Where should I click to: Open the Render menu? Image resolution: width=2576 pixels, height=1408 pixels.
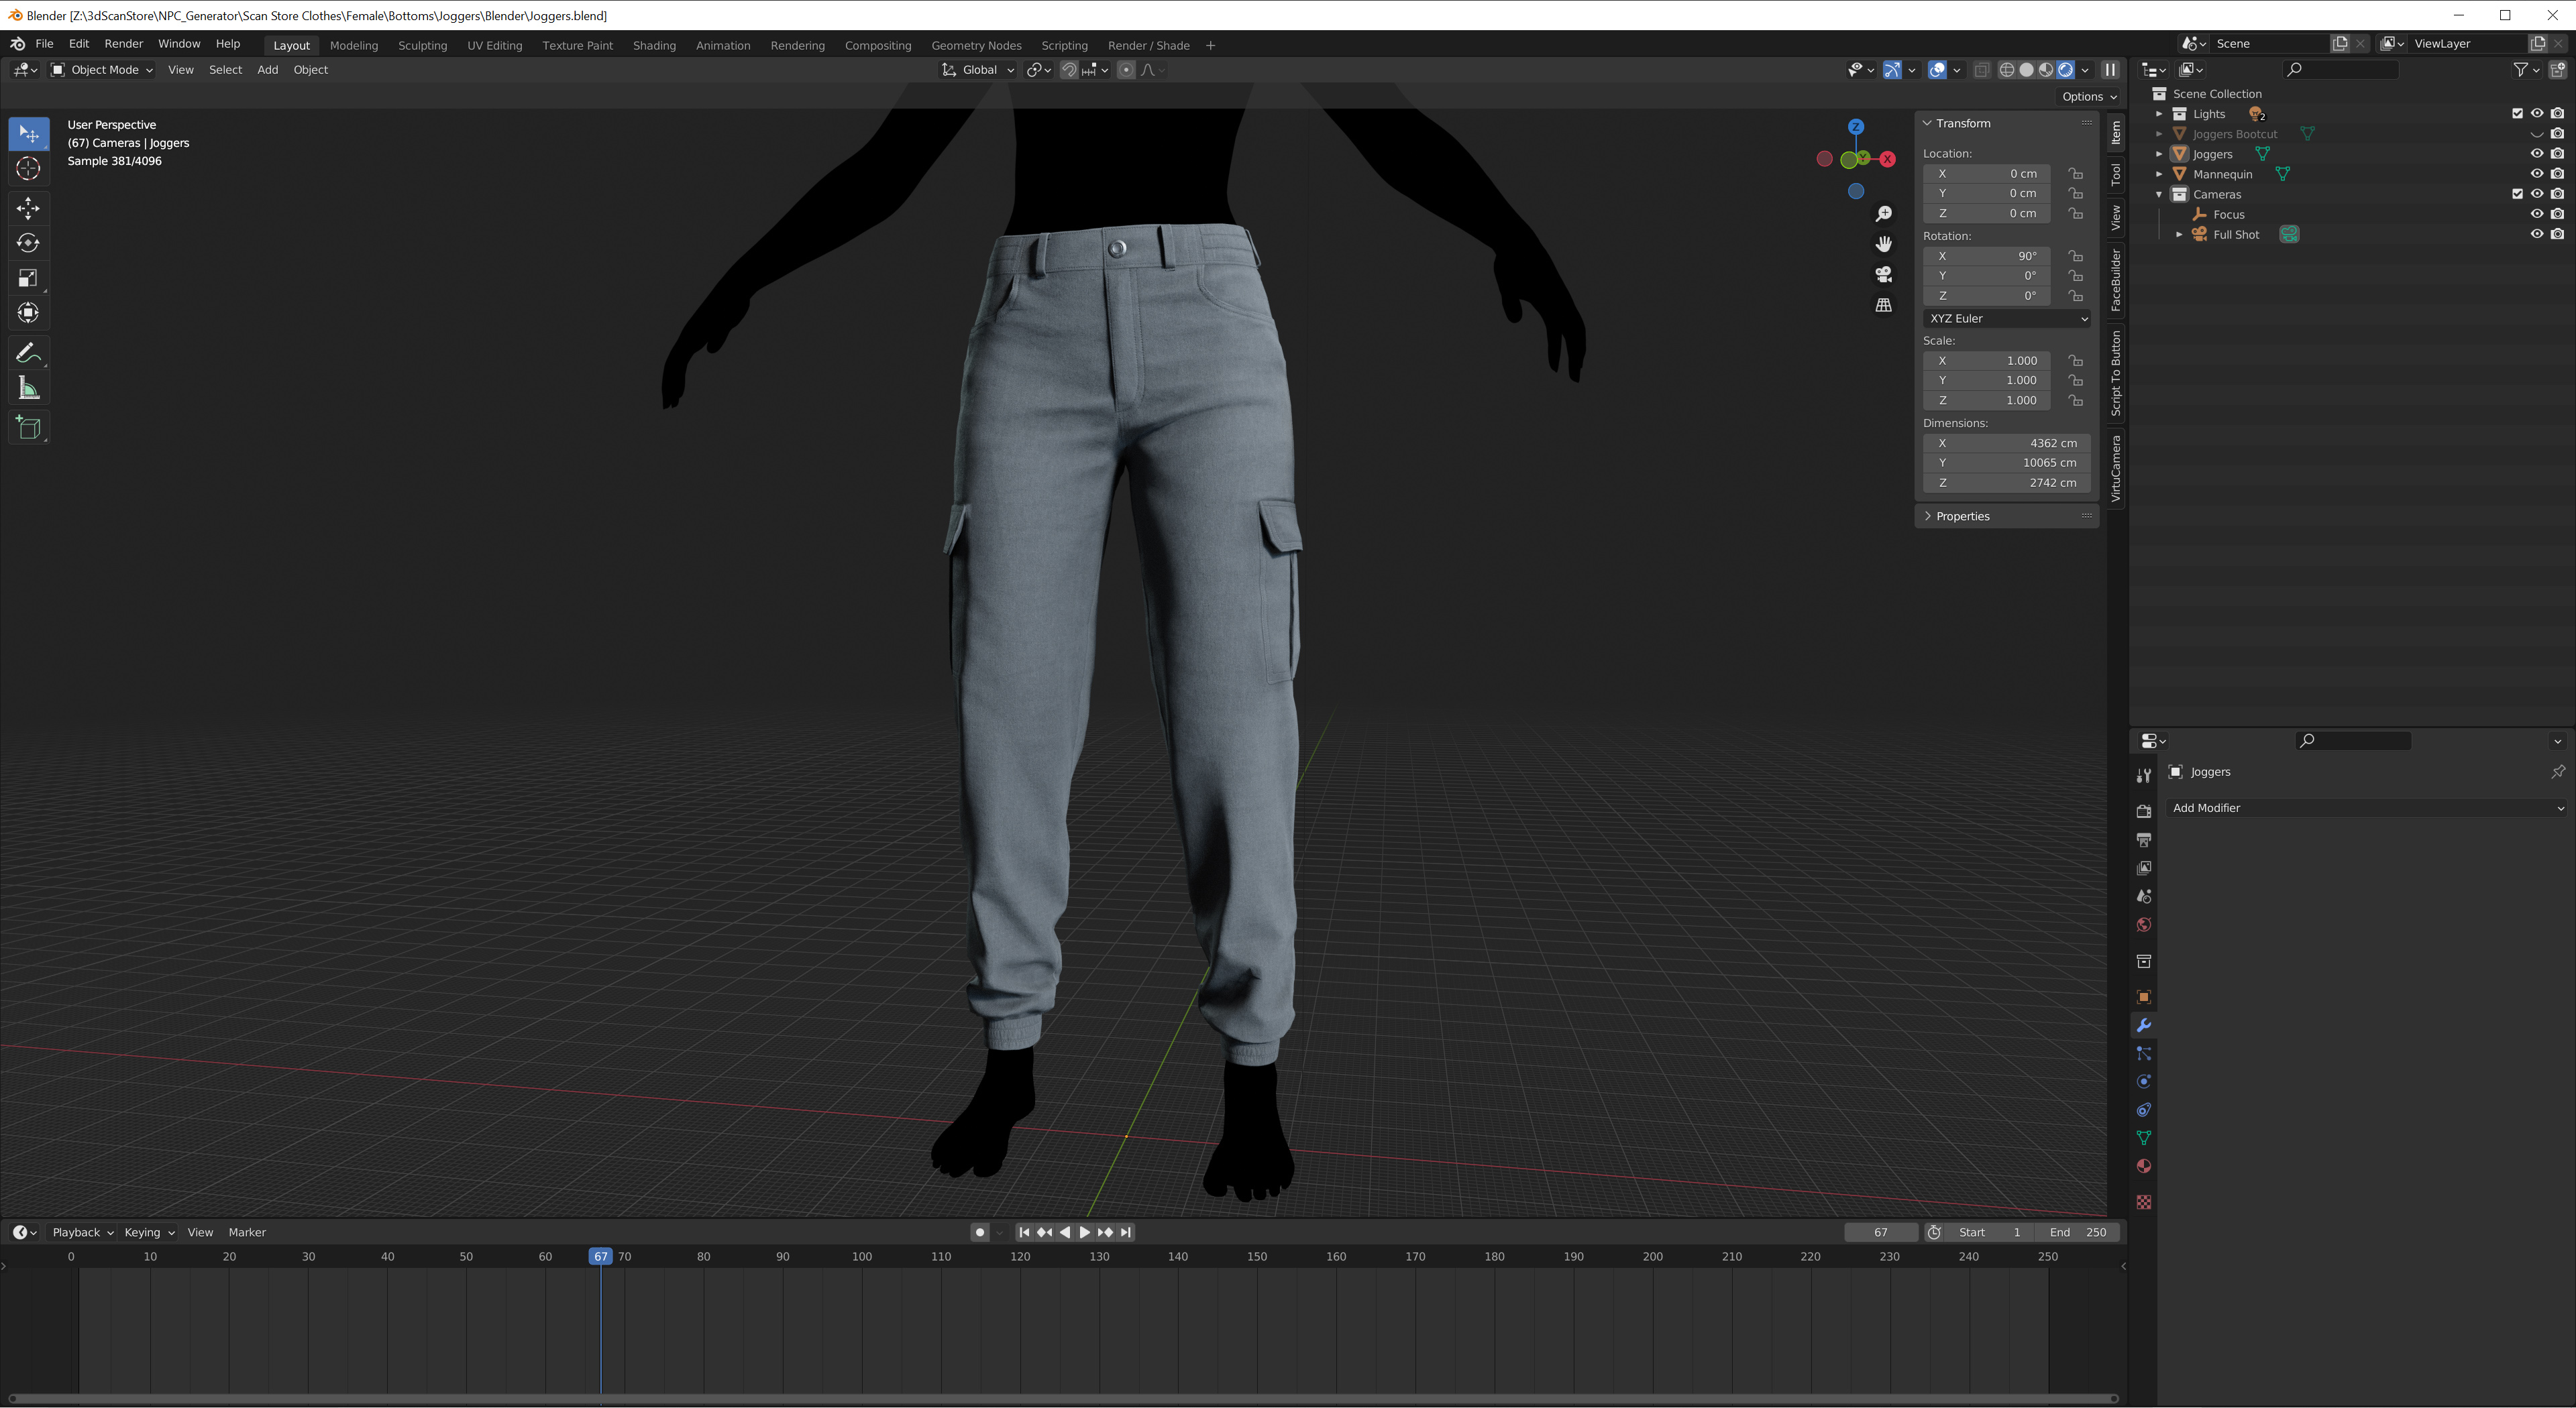(x=123, y=44)
